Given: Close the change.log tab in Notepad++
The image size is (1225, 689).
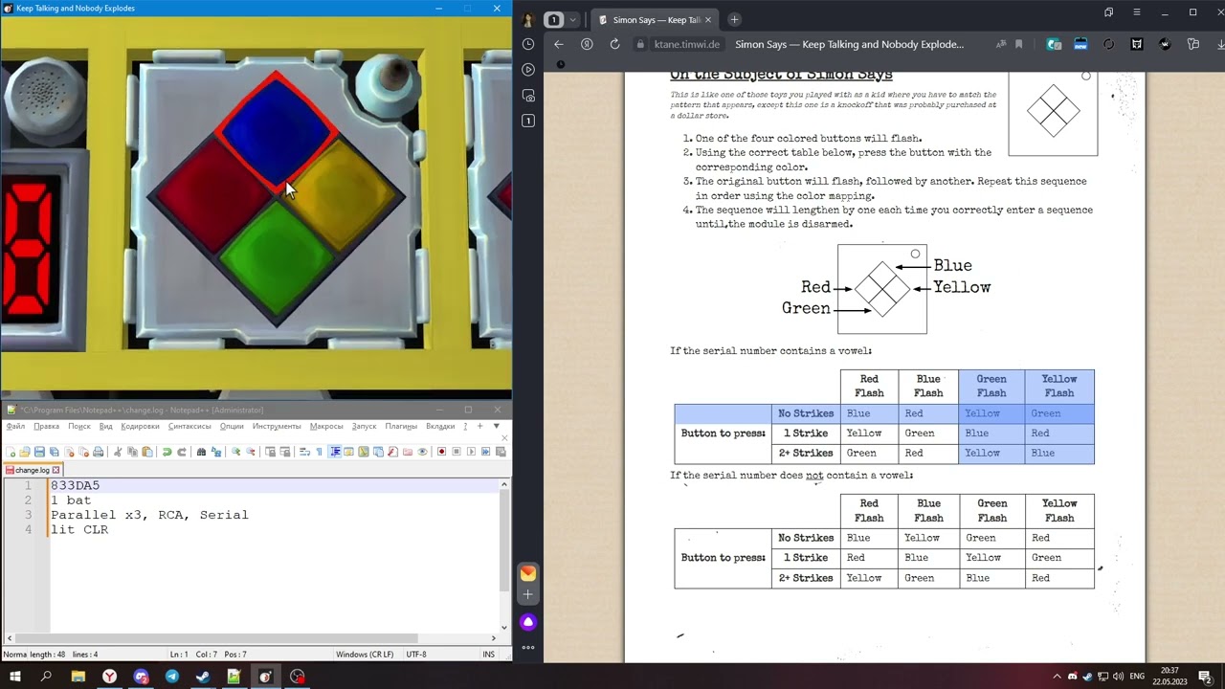Looking at the screenshot, I should (56, 470).
